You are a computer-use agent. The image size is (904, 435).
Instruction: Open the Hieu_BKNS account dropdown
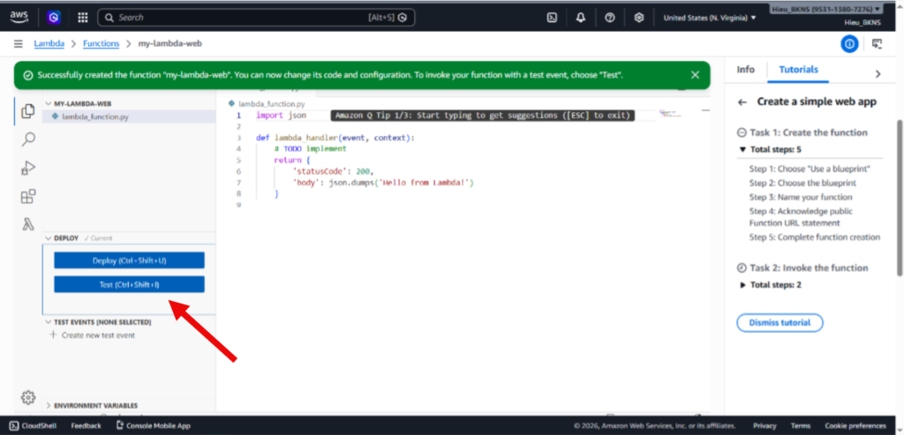(826, 9)
